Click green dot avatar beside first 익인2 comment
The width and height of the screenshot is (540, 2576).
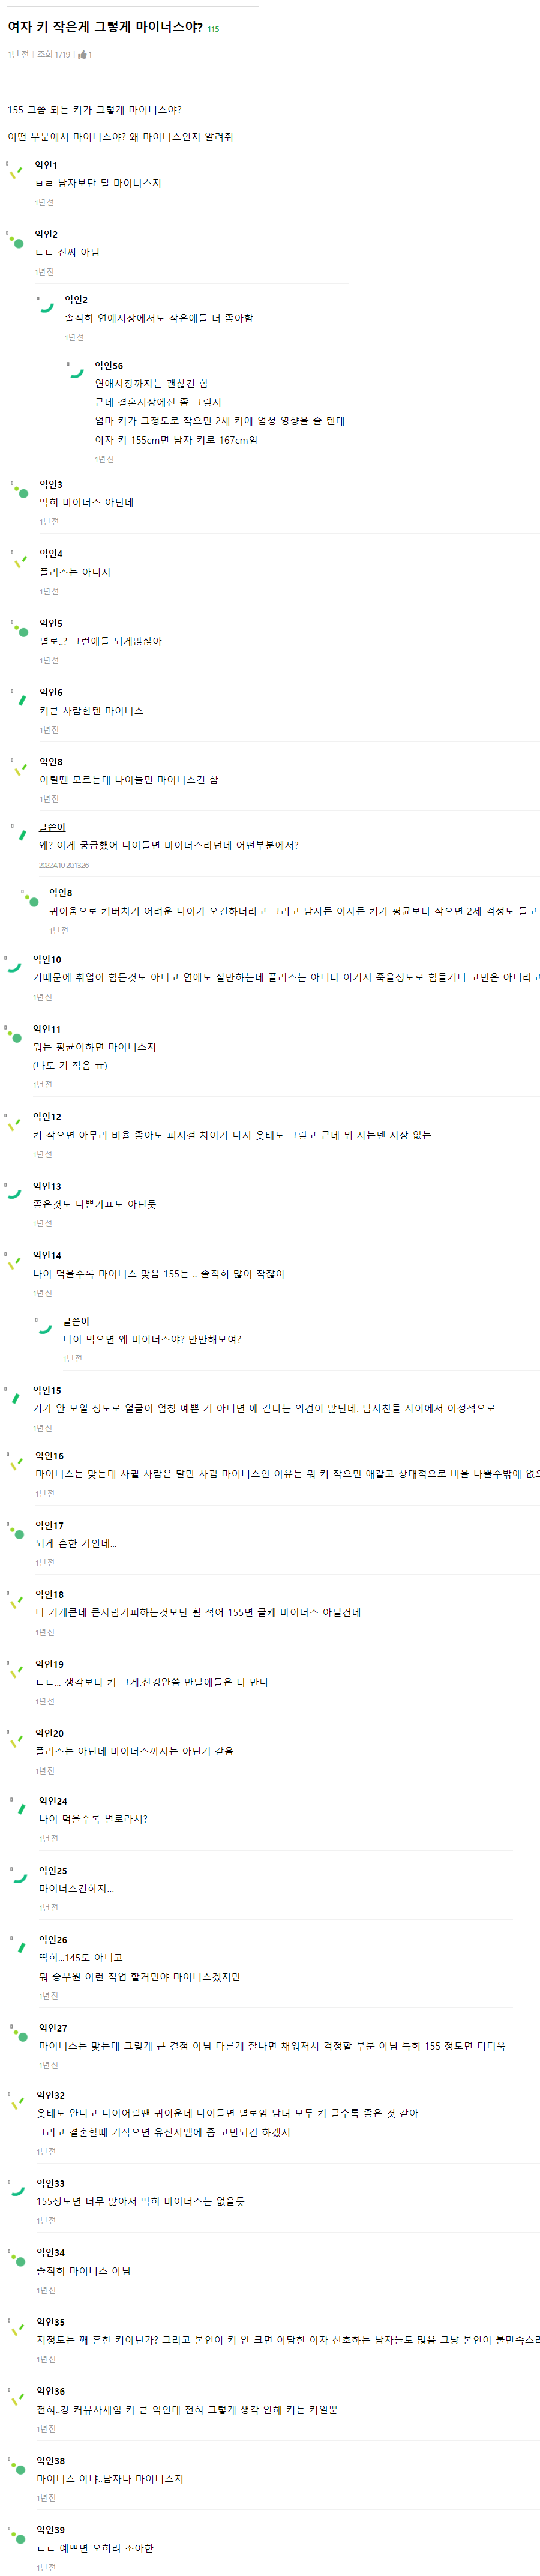(15, 241)
